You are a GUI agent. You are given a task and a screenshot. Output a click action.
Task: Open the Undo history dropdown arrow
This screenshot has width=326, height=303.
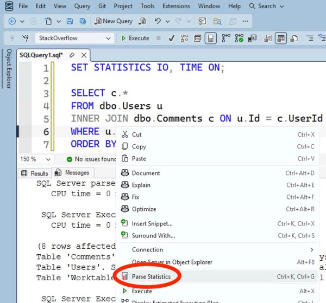click(167, 21)
